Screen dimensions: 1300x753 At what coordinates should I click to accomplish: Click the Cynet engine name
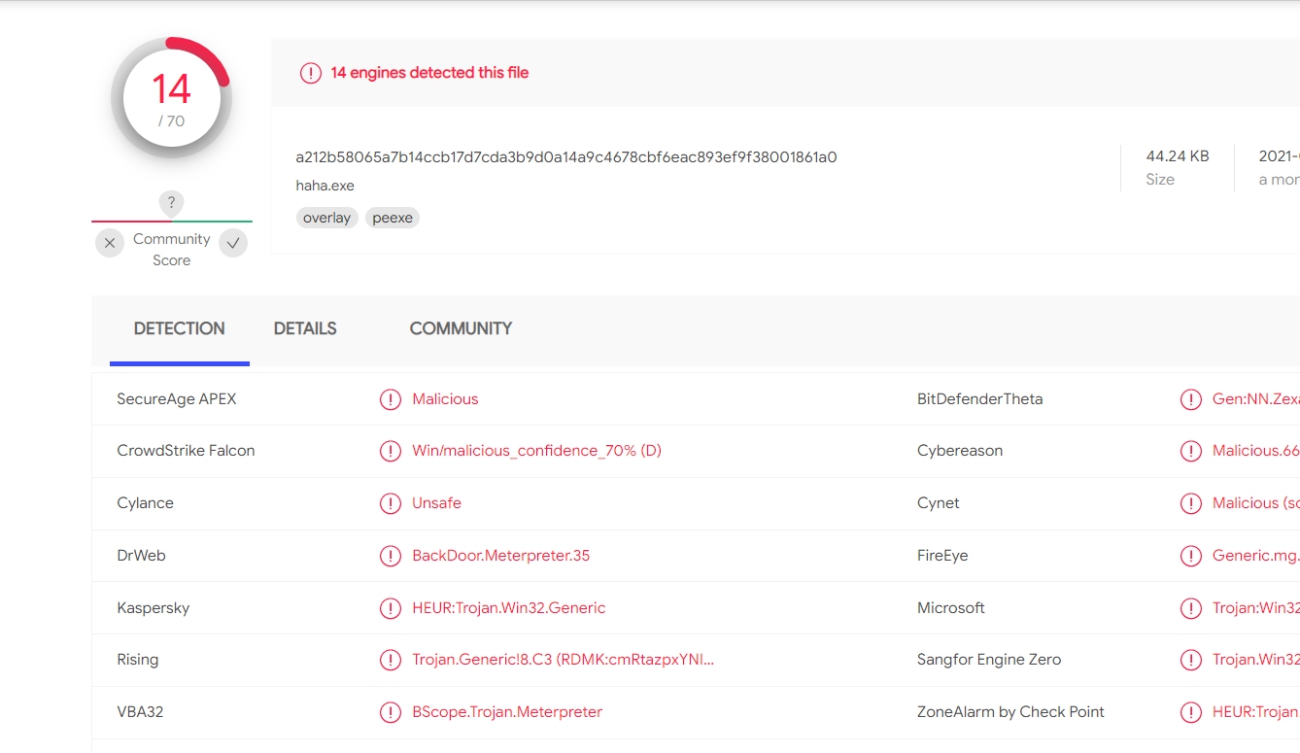point(939,503)
